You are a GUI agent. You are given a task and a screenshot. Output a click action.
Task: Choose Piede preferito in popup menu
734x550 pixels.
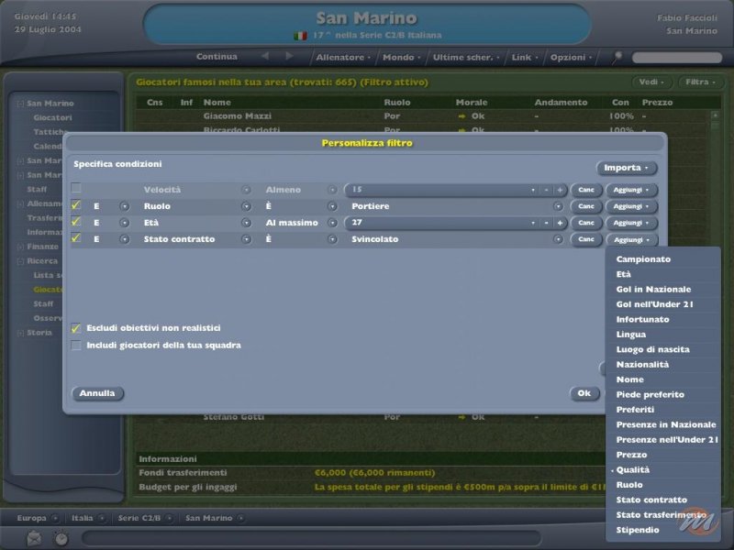click(x=650, y=394)
